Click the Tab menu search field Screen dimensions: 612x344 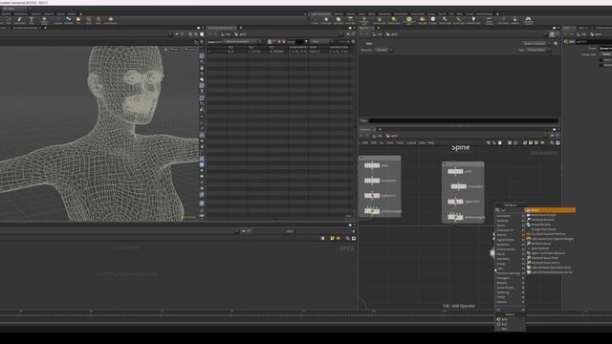coord(510,210)
